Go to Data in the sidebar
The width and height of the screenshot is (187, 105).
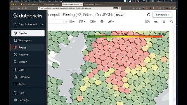pyautogui.click(x=28, y=70)
